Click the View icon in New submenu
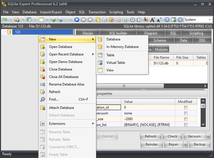Screen dimensions: 214x158 click(100, 70)
